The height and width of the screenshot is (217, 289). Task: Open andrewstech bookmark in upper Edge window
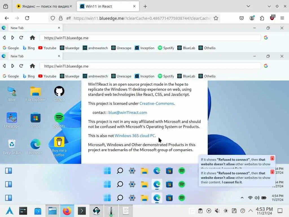[x=95, y=48]
